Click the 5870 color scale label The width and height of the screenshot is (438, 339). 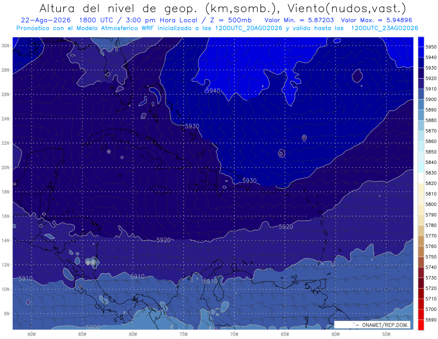431,131
